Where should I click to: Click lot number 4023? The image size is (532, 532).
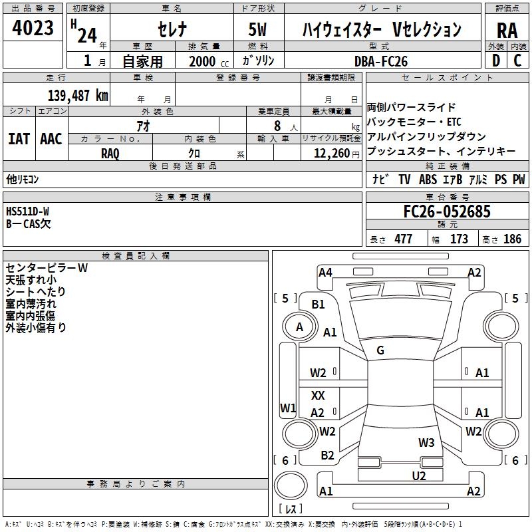[x=33, y=28]
